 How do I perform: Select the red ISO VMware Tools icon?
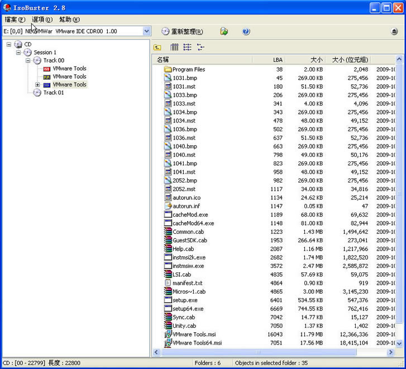pyautogui.click(x=47, y=69)
